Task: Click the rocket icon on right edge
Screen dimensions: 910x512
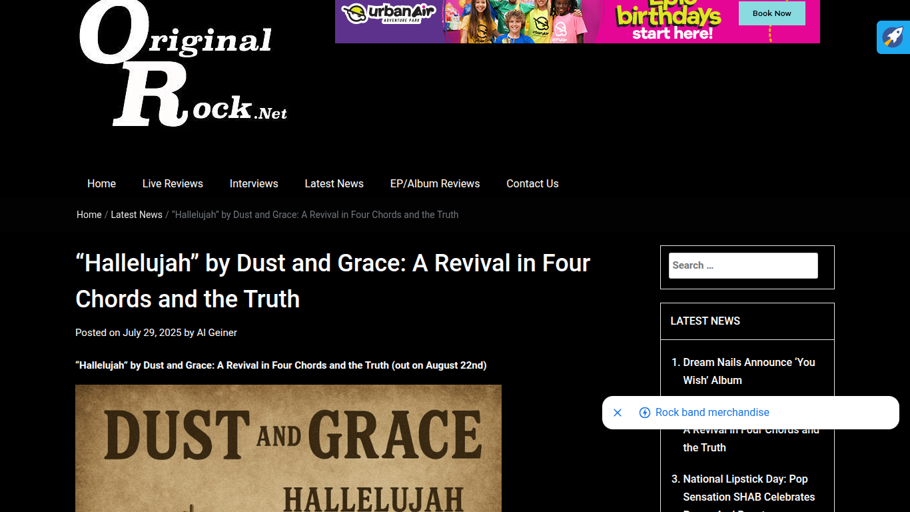Action: click(893, 37)
